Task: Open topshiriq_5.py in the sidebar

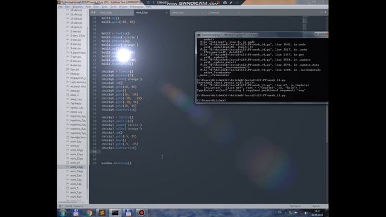Action: point(78,133)
